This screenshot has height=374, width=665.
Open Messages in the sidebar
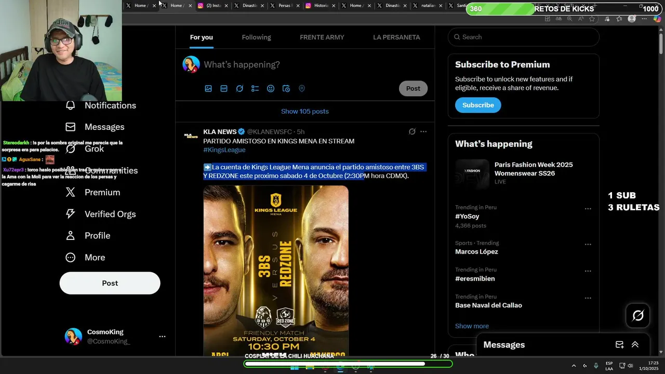pyautogui.click(x=104, y=127)
